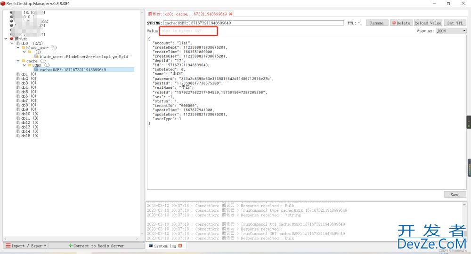Click the system log scrollbar up arrow
The height and width of the screenshot is (254, 471).
(x=464, y=205)
